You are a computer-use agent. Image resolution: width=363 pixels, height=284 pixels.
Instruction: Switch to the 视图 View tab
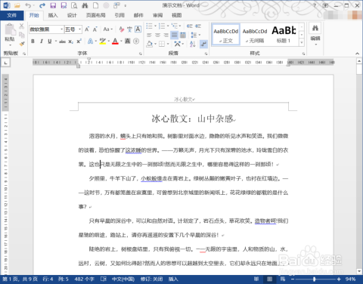(x=177, y=15)
